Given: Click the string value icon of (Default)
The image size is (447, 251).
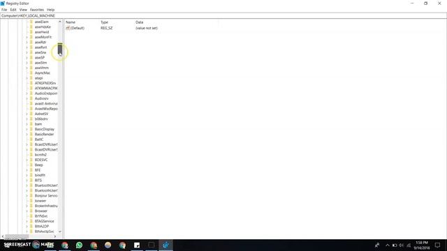Looking at the screenshot, I should pyautogui.click(x=68, y=28).
